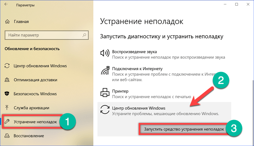Click the Устранение неполадок wrench icon
254x146 pixels.
point(7,122)
